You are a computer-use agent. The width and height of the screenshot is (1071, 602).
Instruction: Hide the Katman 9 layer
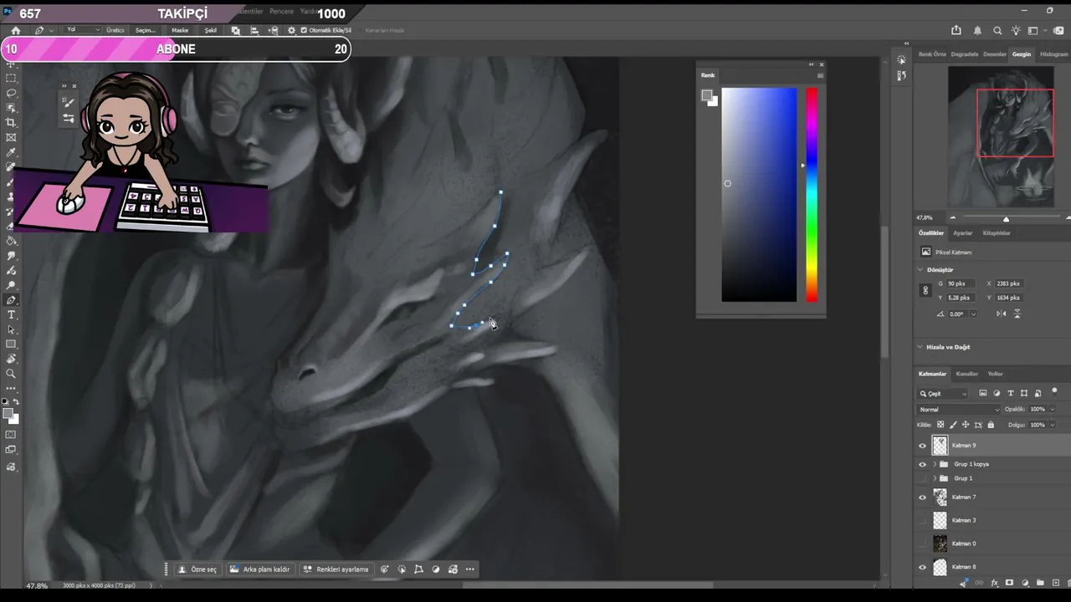pyautogui.click(x=923, y=446)
